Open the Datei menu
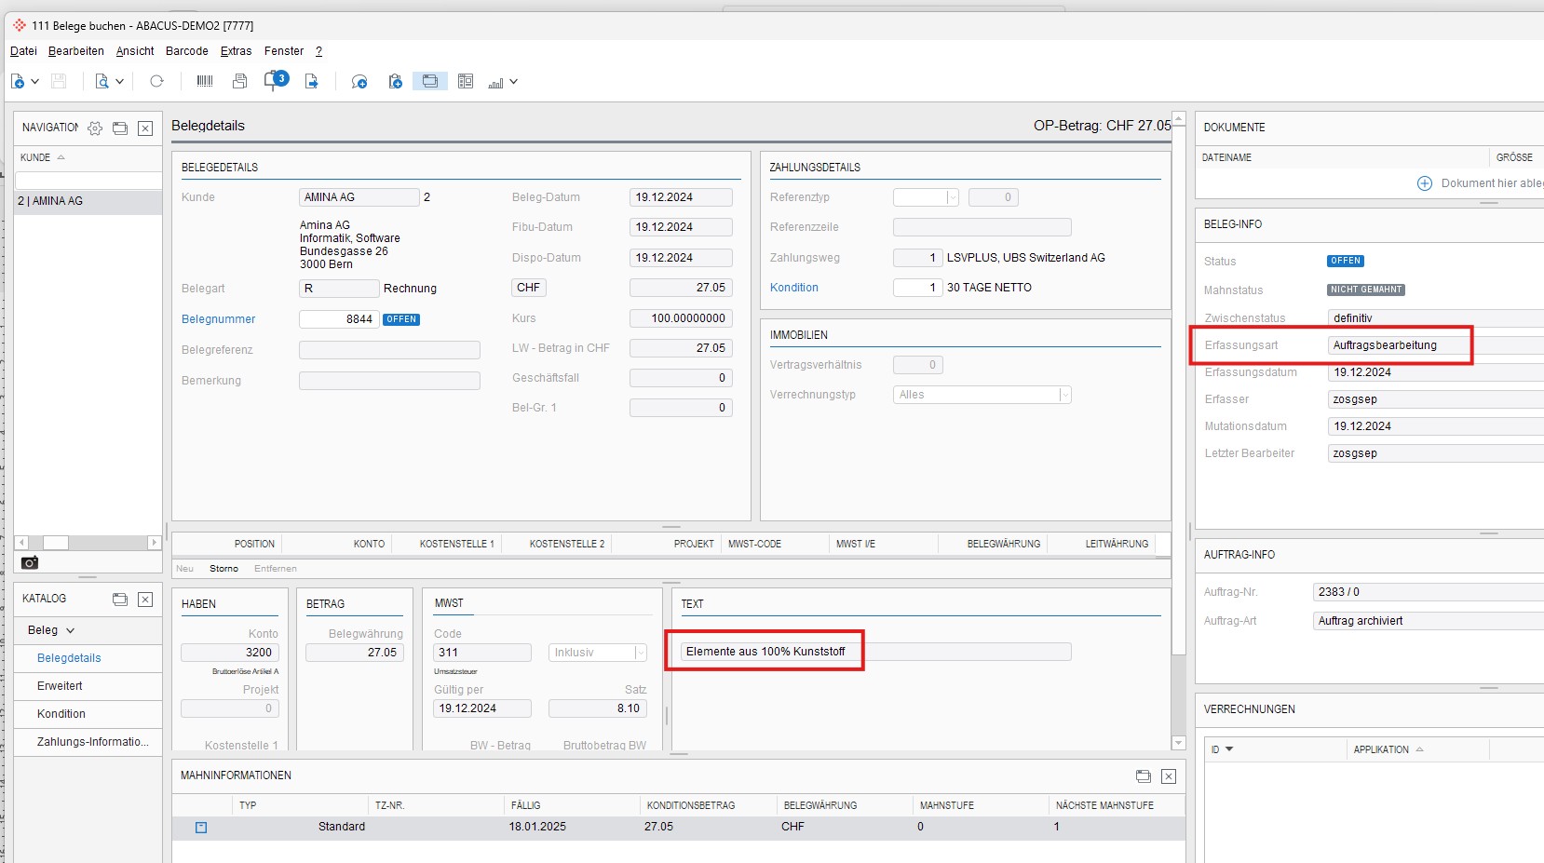The width and height of the screenshot is (1544, 863). pyautogui.click(x=24, y=51)
